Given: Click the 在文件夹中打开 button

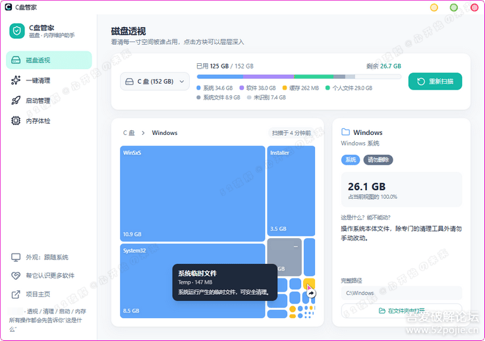Looking at the screenshot, I should (x=401, y=311).
